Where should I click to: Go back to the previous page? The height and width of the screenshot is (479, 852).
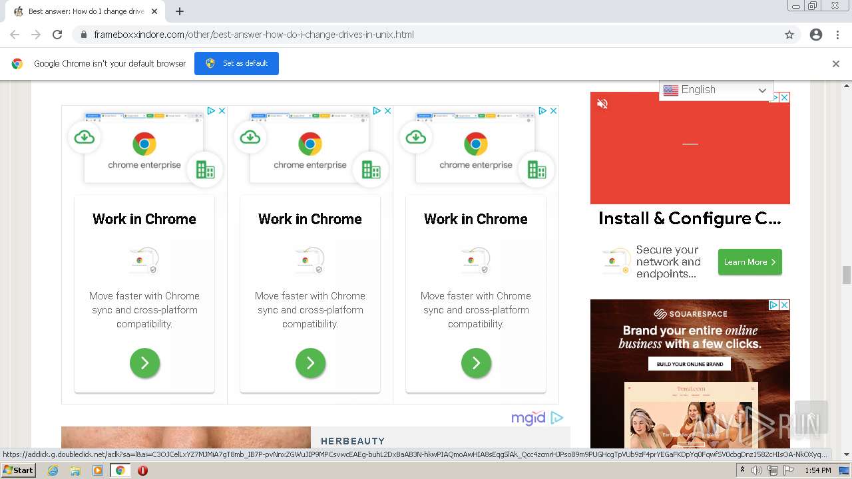click(15, 35)
